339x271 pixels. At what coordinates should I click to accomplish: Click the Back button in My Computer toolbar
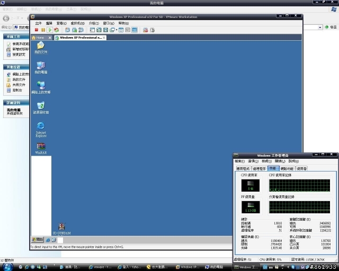6,18
